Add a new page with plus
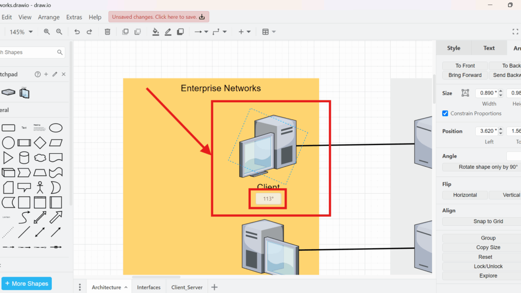Screen dimensions: 521x293 (214, 287)
